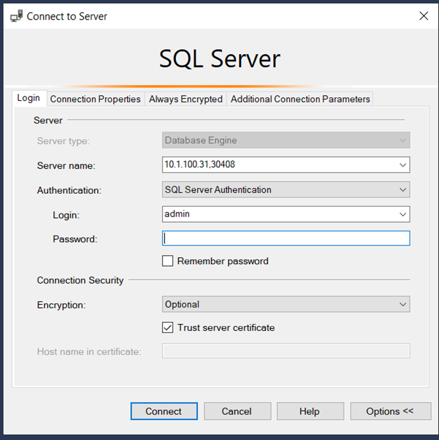Click into the Server name text box
The height and width of the screenshot is (440, 439).
(x=279, y=165)
